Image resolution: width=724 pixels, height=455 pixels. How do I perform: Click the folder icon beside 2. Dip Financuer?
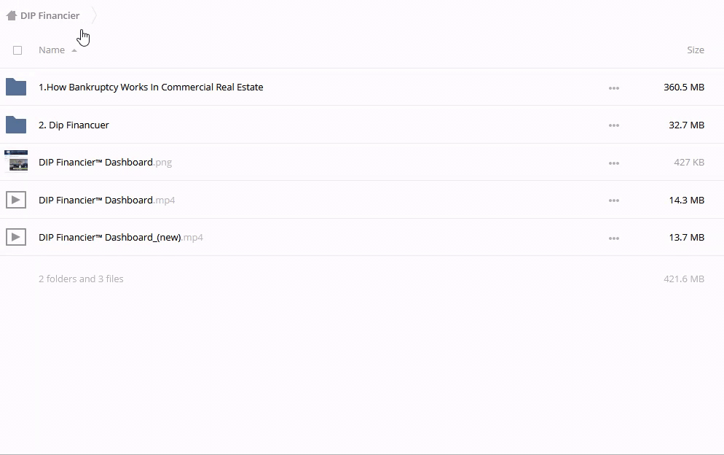(16, 125)
